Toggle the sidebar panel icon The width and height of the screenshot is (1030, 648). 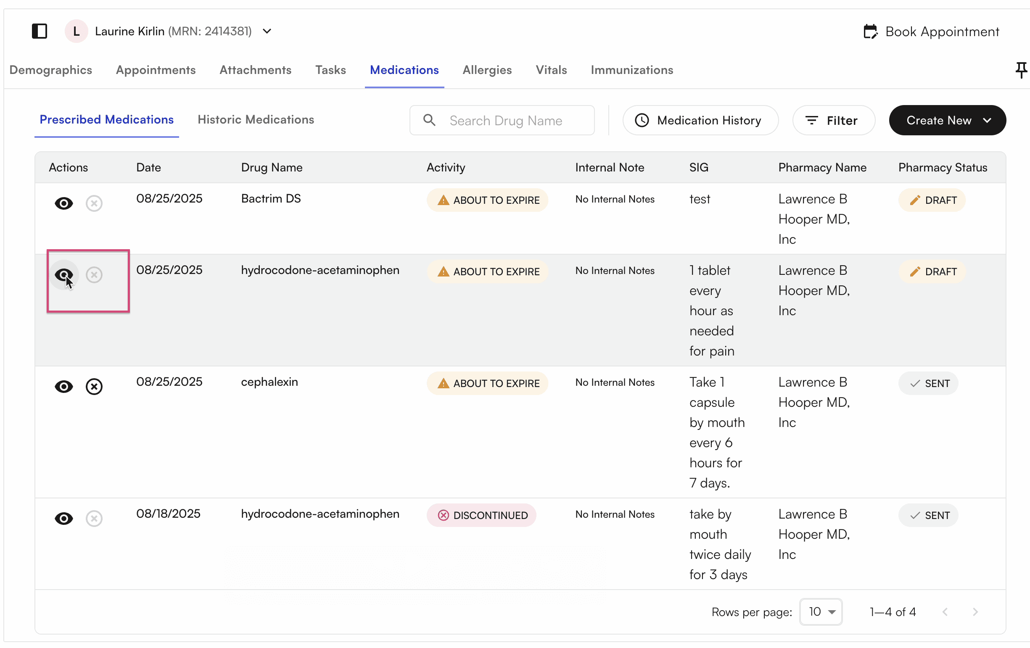point(40,31)
